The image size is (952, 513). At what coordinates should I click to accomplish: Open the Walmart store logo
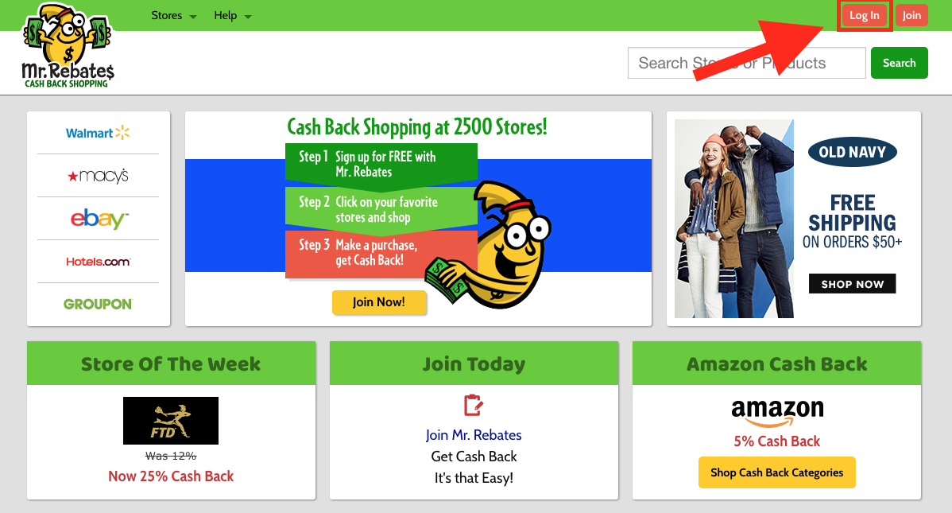(x=98, y=133)
